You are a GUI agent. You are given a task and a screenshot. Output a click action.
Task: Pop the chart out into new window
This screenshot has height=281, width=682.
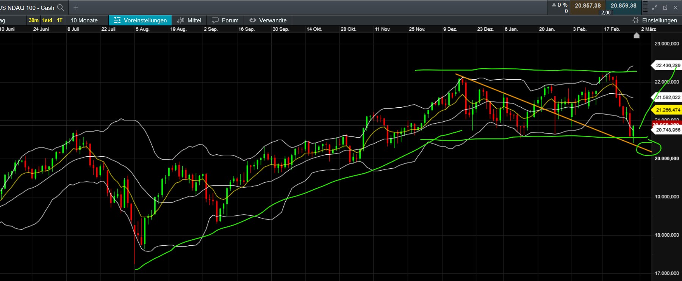tap(665, 8)
